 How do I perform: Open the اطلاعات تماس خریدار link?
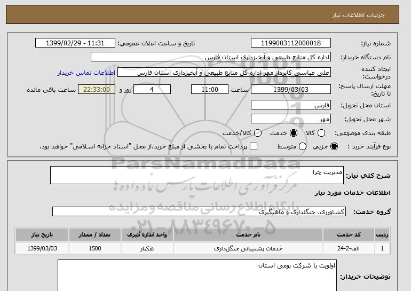point(86,73)
